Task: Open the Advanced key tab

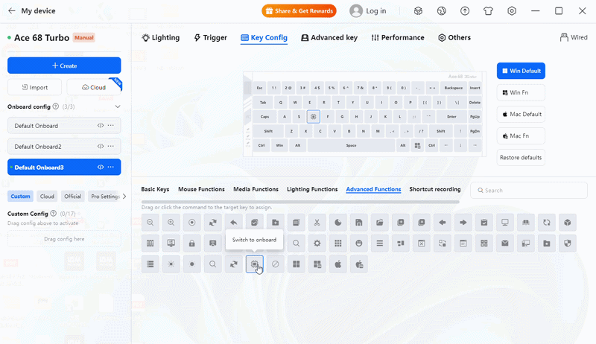Action: 329,37
